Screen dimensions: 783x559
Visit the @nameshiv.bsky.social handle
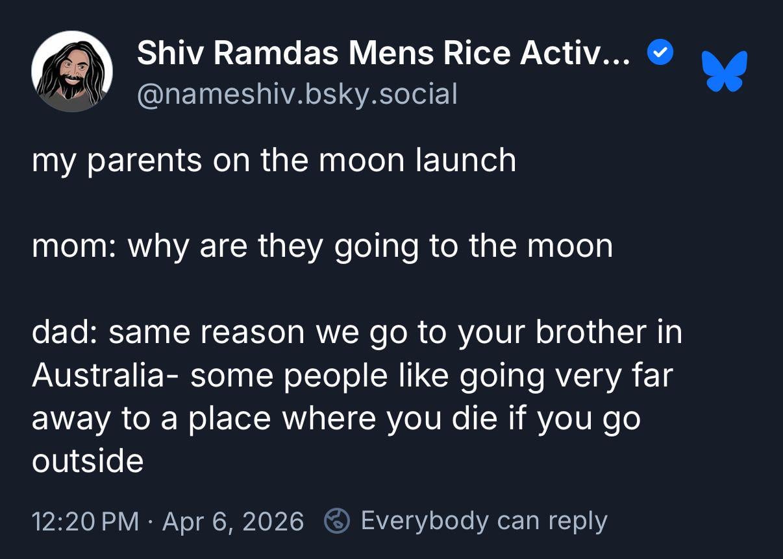point(297,93)
